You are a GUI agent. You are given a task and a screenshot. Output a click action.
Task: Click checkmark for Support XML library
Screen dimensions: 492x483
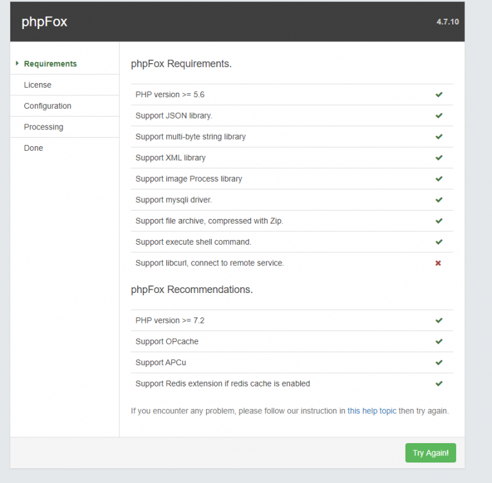(439, 158)
